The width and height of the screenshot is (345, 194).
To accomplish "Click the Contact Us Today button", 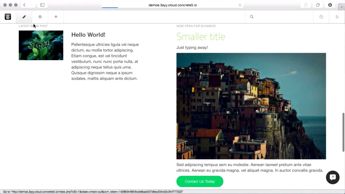I will 200,181.
